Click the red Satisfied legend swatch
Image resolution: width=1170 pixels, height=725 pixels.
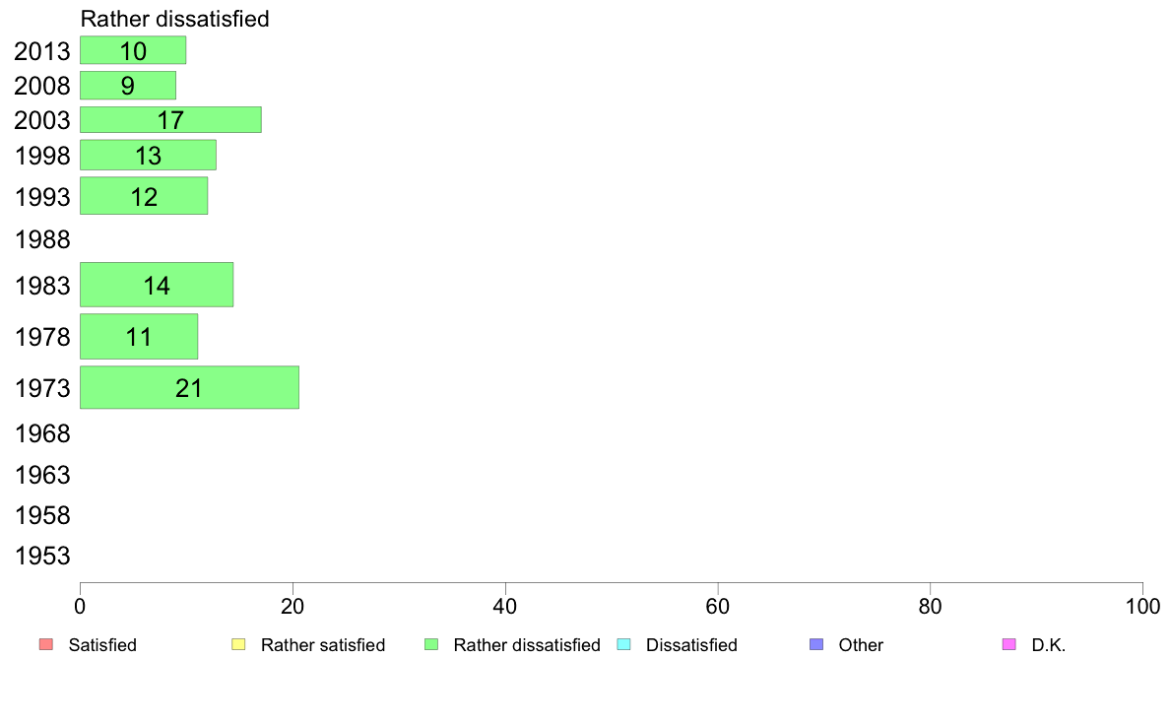[x=45, y=644]
